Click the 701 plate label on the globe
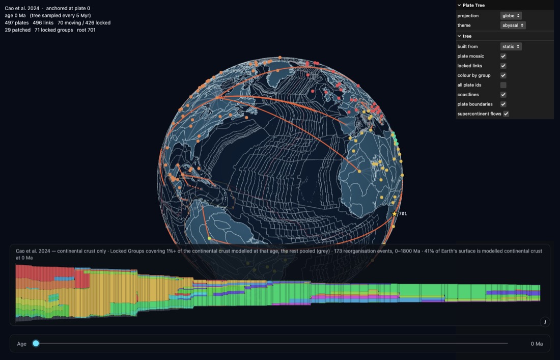 403,213
